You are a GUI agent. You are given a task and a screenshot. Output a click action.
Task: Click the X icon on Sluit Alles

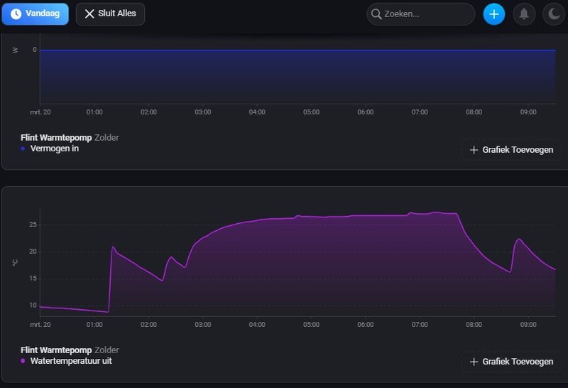point(89,14)
